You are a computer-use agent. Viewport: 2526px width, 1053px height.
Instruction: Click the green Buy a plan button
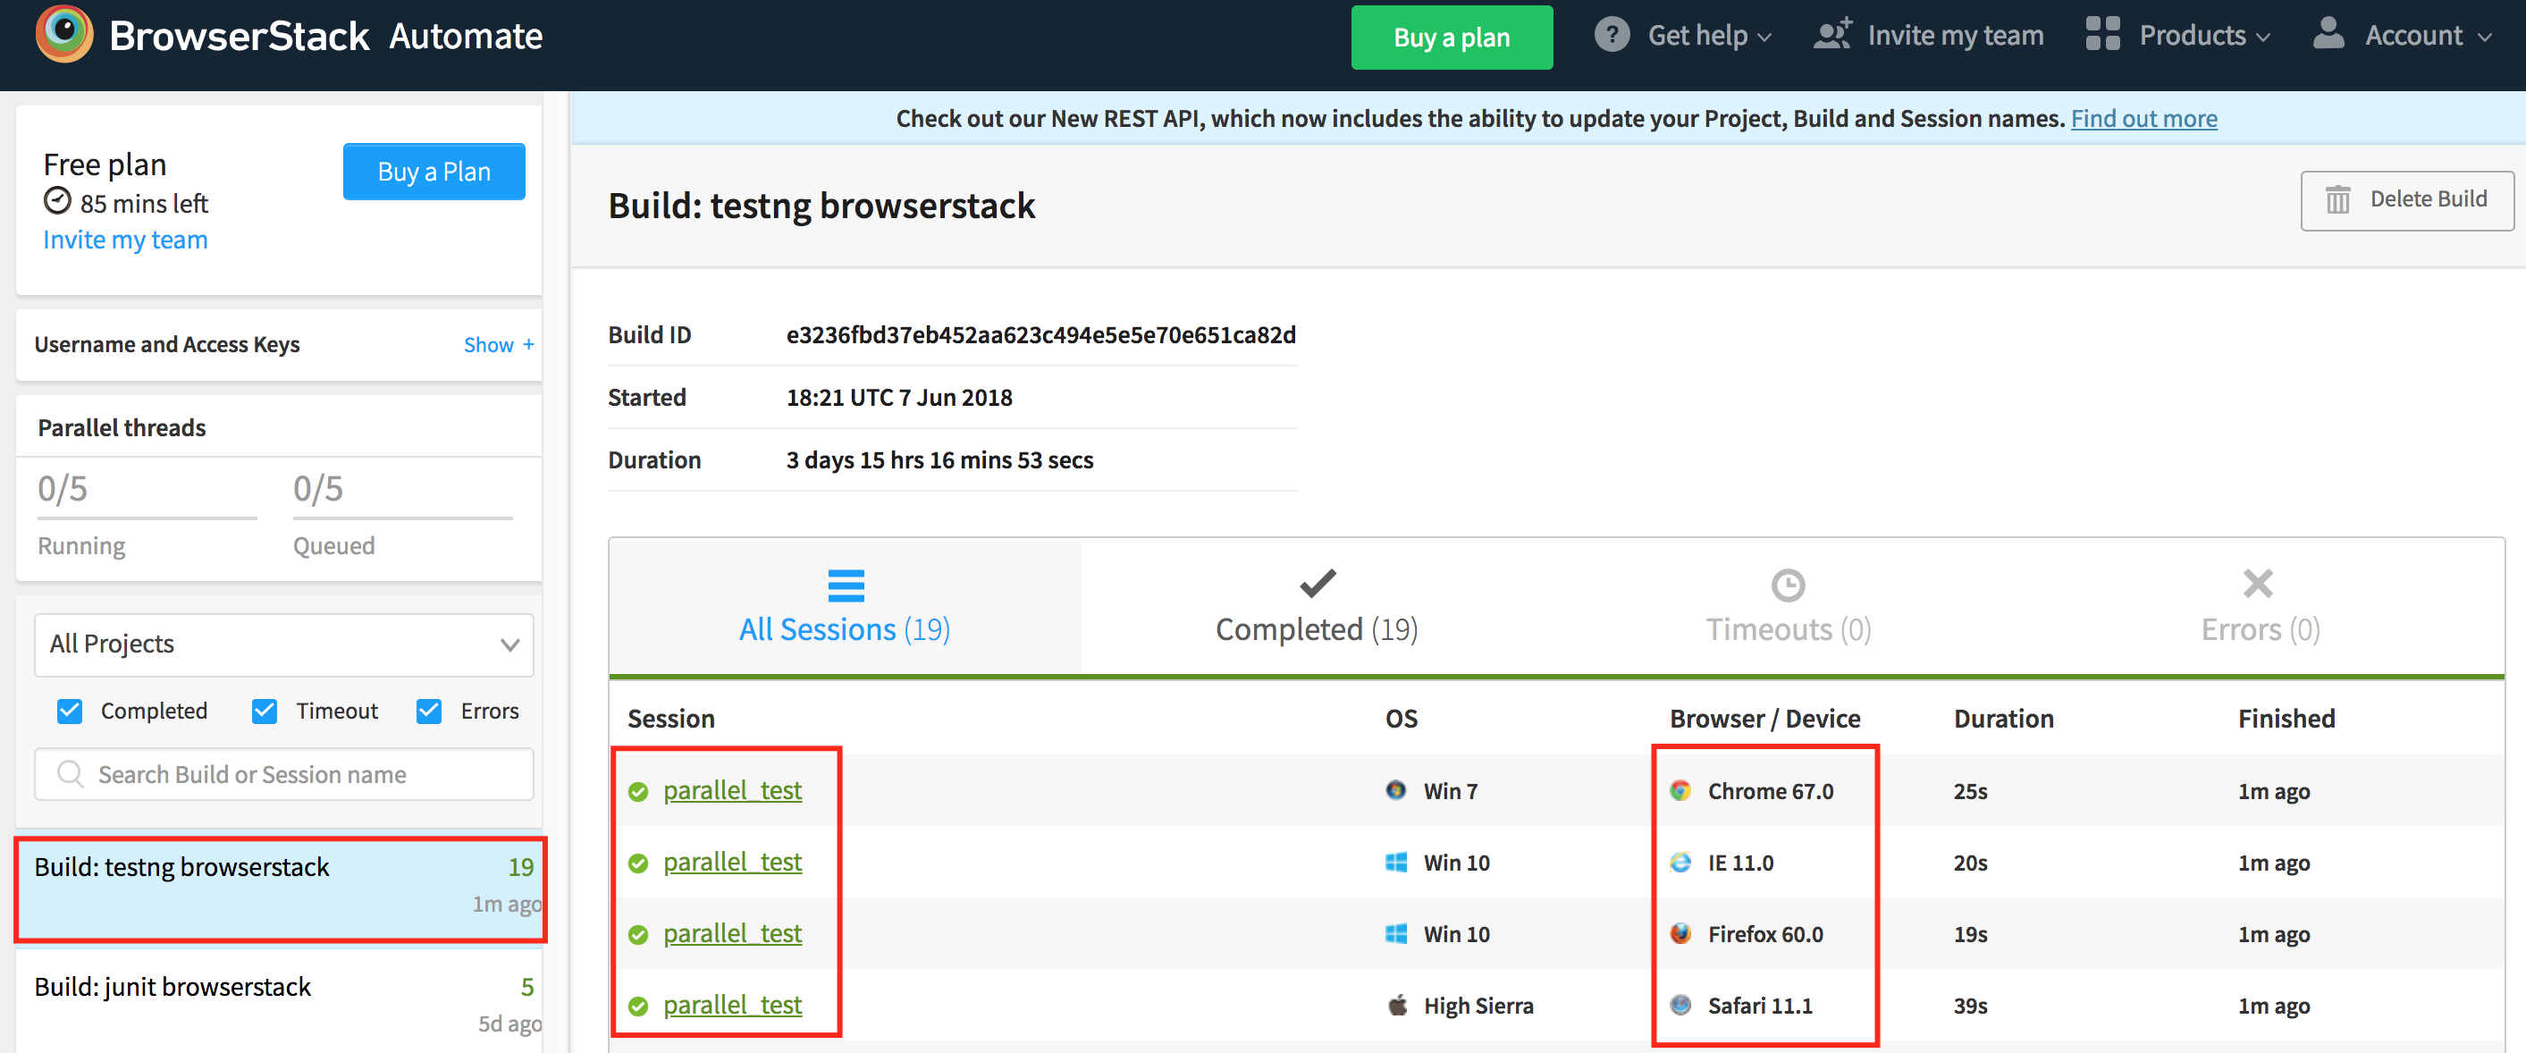coord(1452,38)
